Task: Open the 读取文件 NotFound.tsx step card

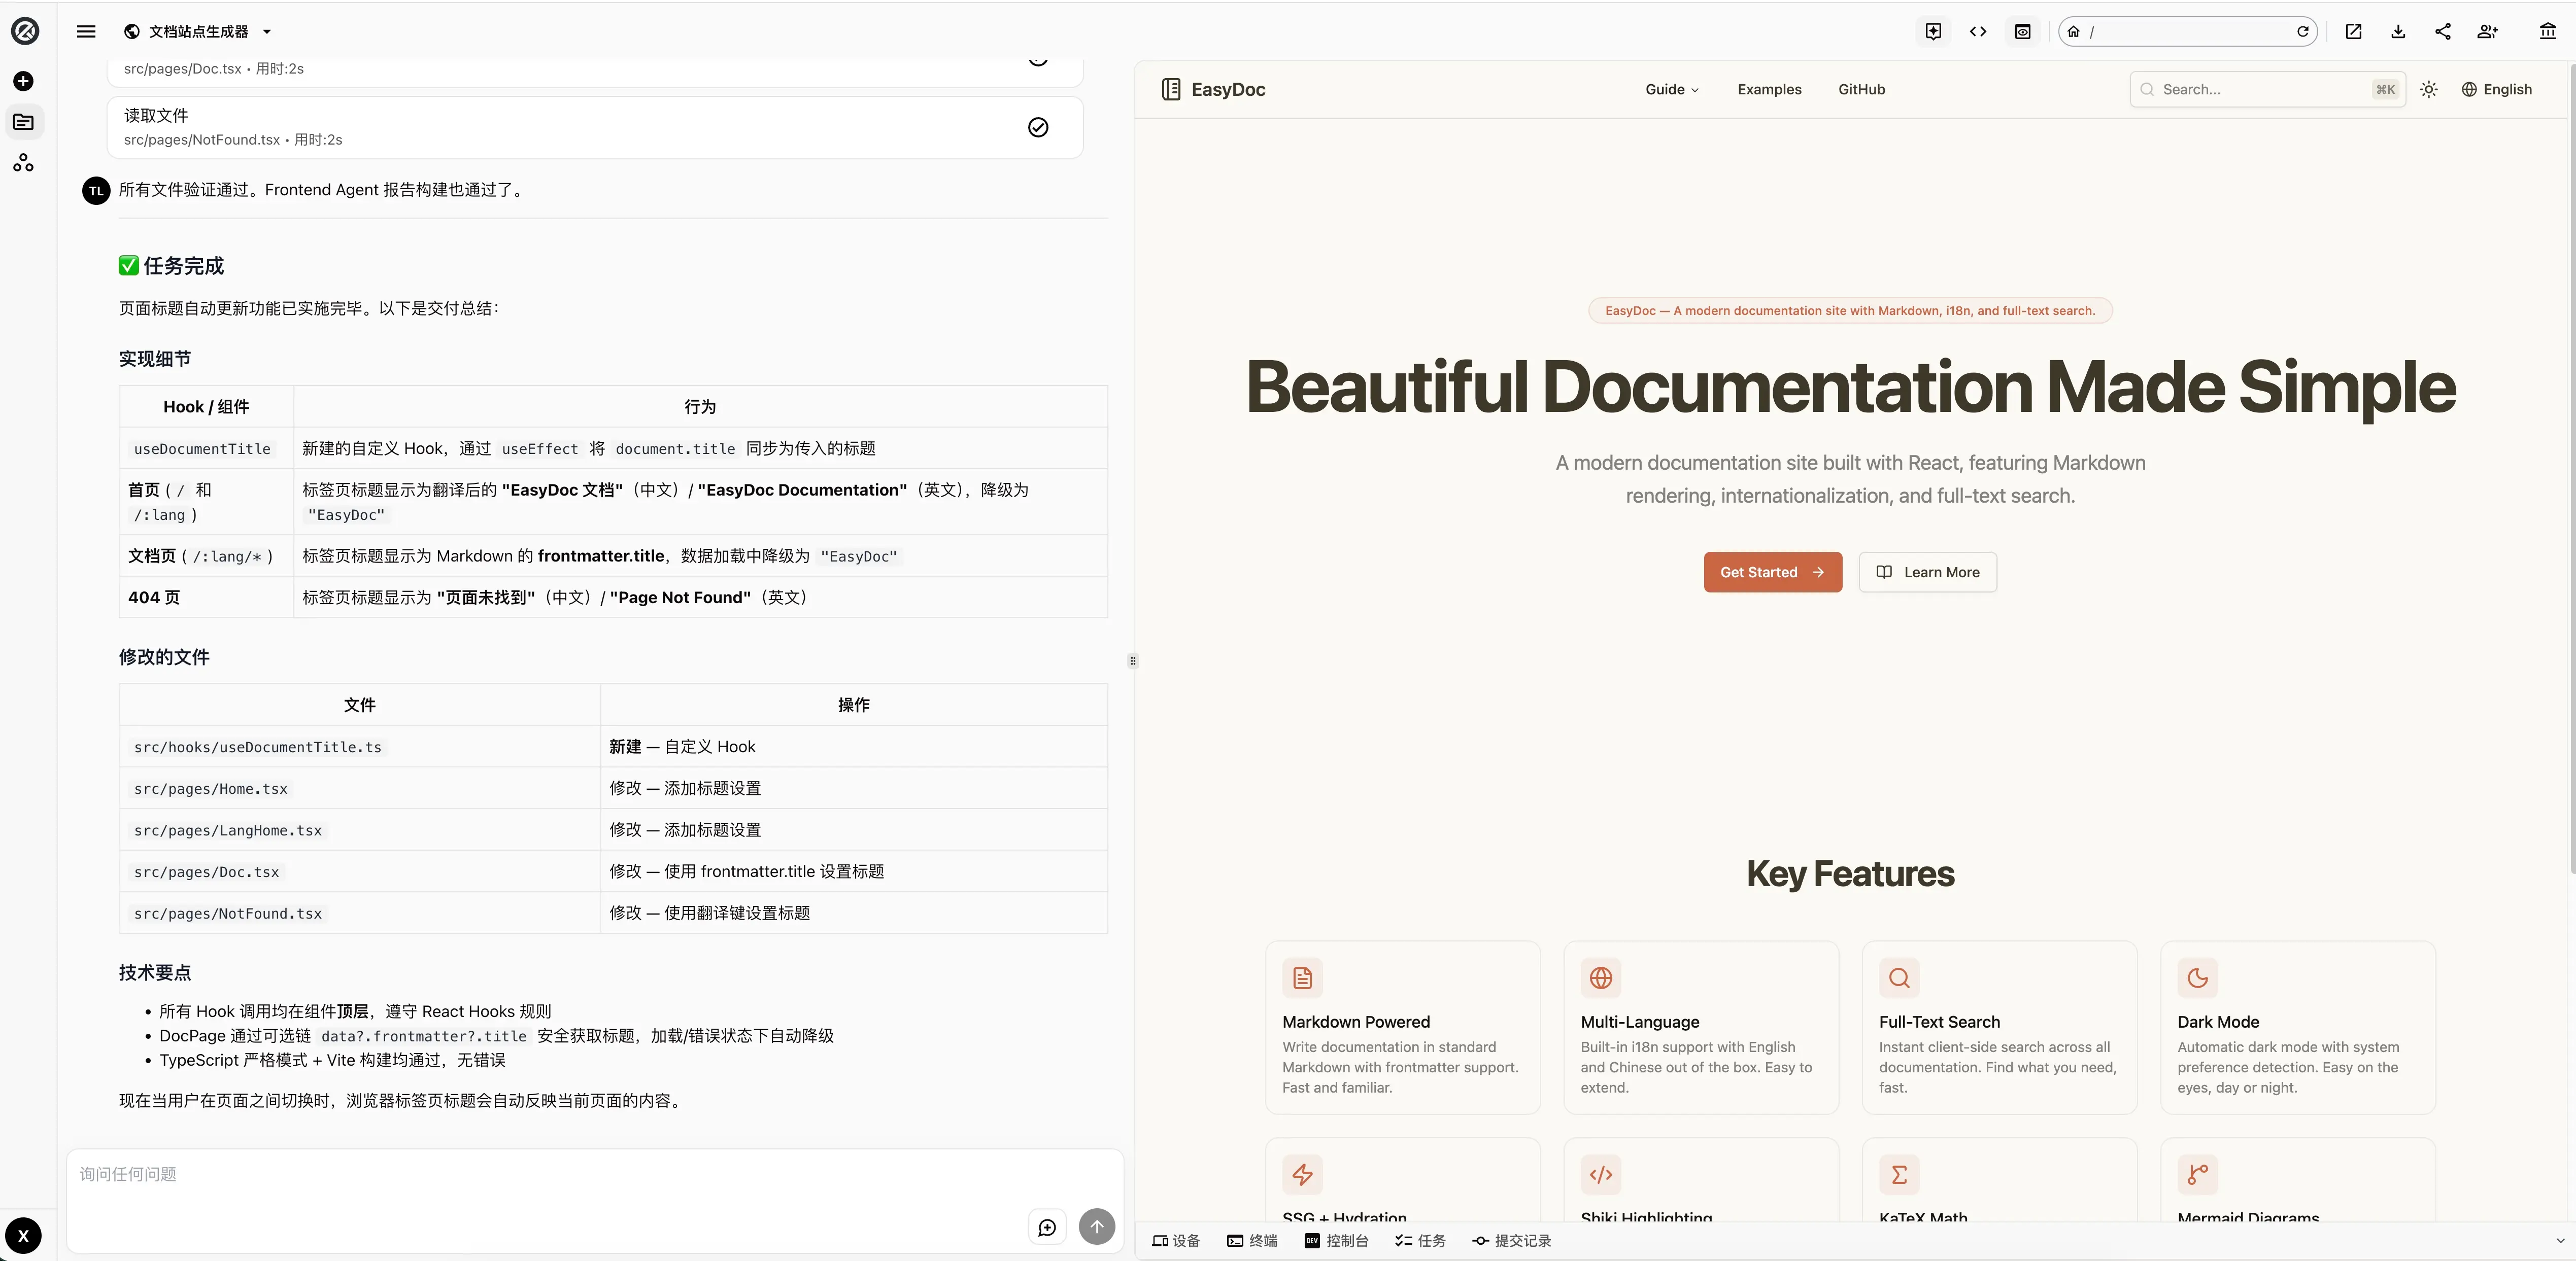Action: [x=595, y=127]
